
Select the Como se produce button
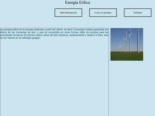click(x=103, y=13)
